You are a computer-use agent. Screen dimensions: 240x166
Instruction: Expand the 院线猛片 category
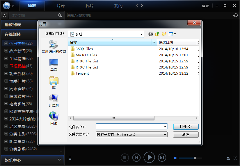point(6,96)
